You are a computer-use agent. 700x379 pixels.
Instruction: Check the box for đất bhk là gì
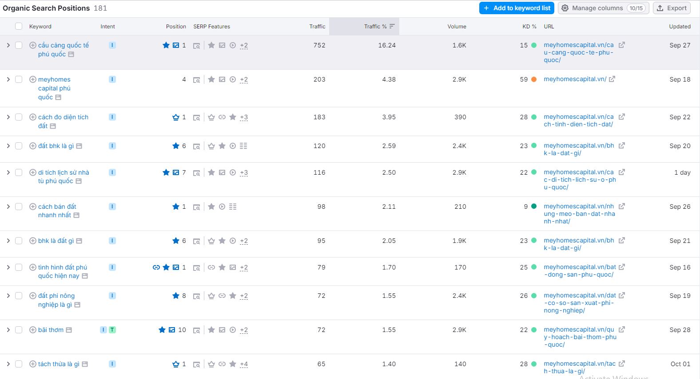(19, 146)
